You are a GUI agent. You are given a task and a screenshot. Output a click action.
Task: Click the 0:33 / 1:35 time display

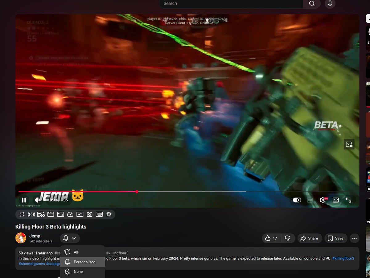[59, 200]
